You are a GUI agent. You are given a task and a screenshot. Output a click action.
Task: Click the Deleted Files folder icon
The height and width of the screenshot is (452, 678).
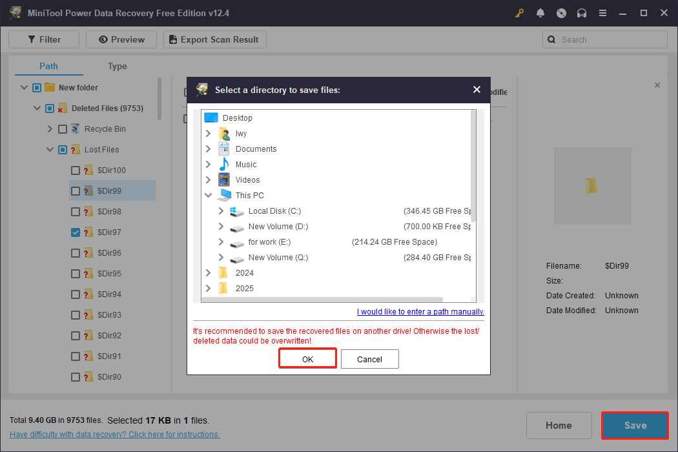click(62, 108)
